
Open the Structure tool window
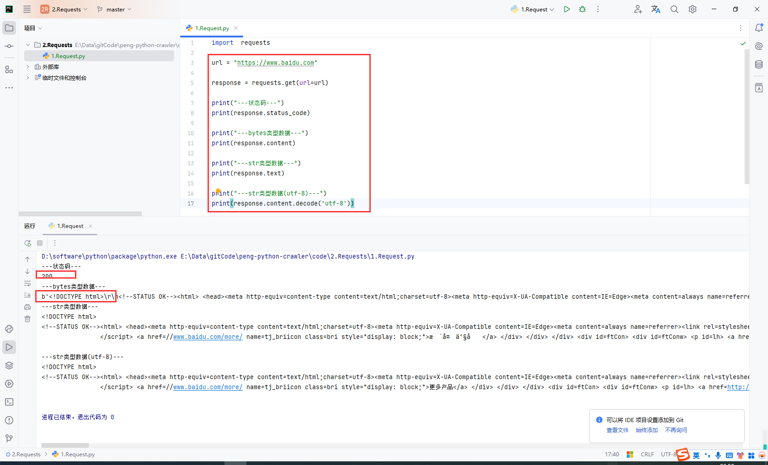click(9, 69)
